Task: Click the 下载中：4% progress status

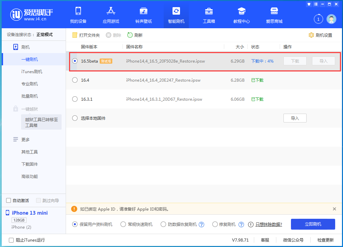Action: pos(262,61)
